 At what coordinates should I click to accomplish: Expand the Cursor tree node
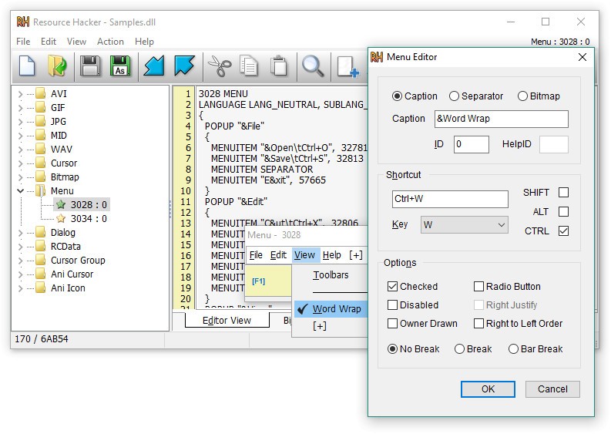point(20,163)
